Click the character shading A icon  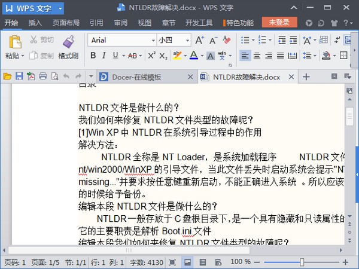click(x=211, y=56)
